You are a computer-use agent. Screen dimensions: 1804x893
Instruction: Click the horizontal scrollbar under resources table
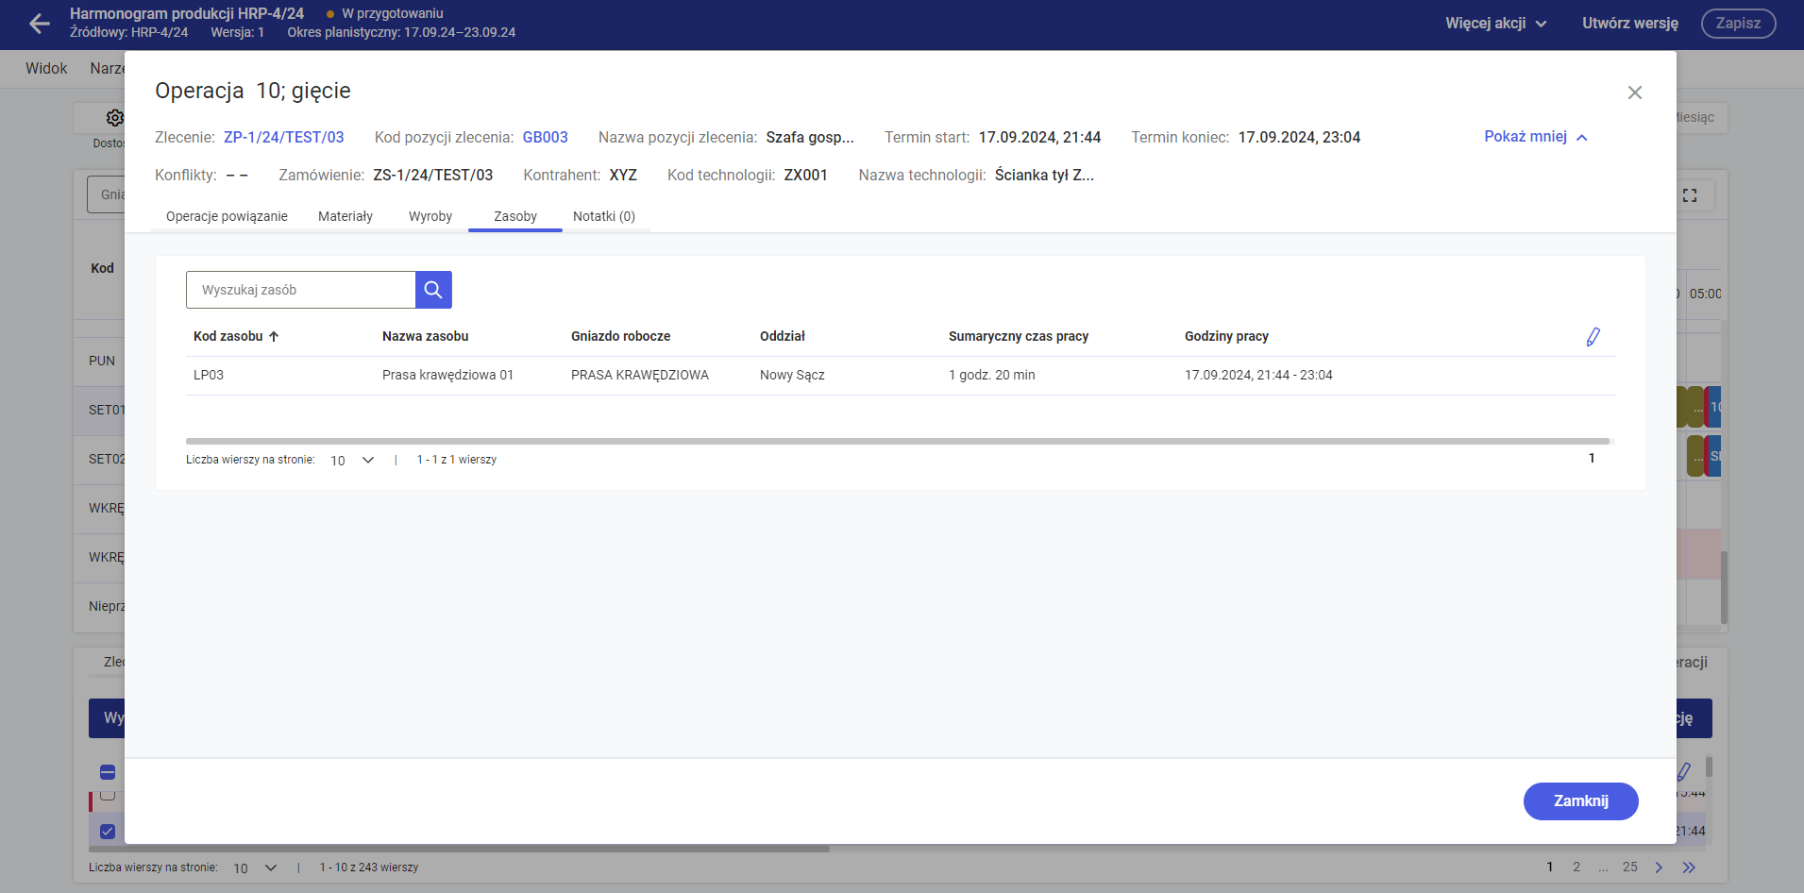[x=897, y=441]
